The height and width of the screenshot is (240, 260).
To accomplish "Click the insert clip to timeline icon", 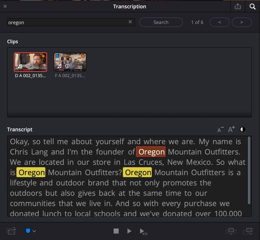I will point(231,231).
